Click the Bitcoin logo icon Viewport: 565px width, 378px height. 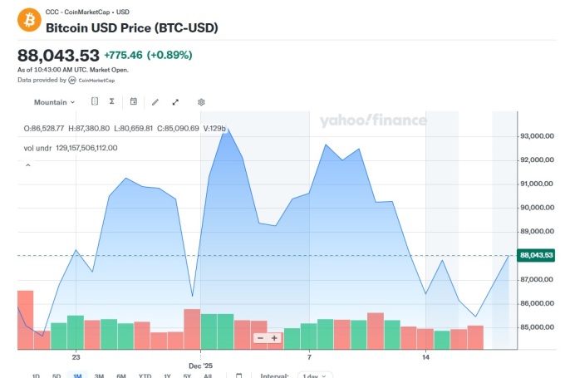click(29, 18)
